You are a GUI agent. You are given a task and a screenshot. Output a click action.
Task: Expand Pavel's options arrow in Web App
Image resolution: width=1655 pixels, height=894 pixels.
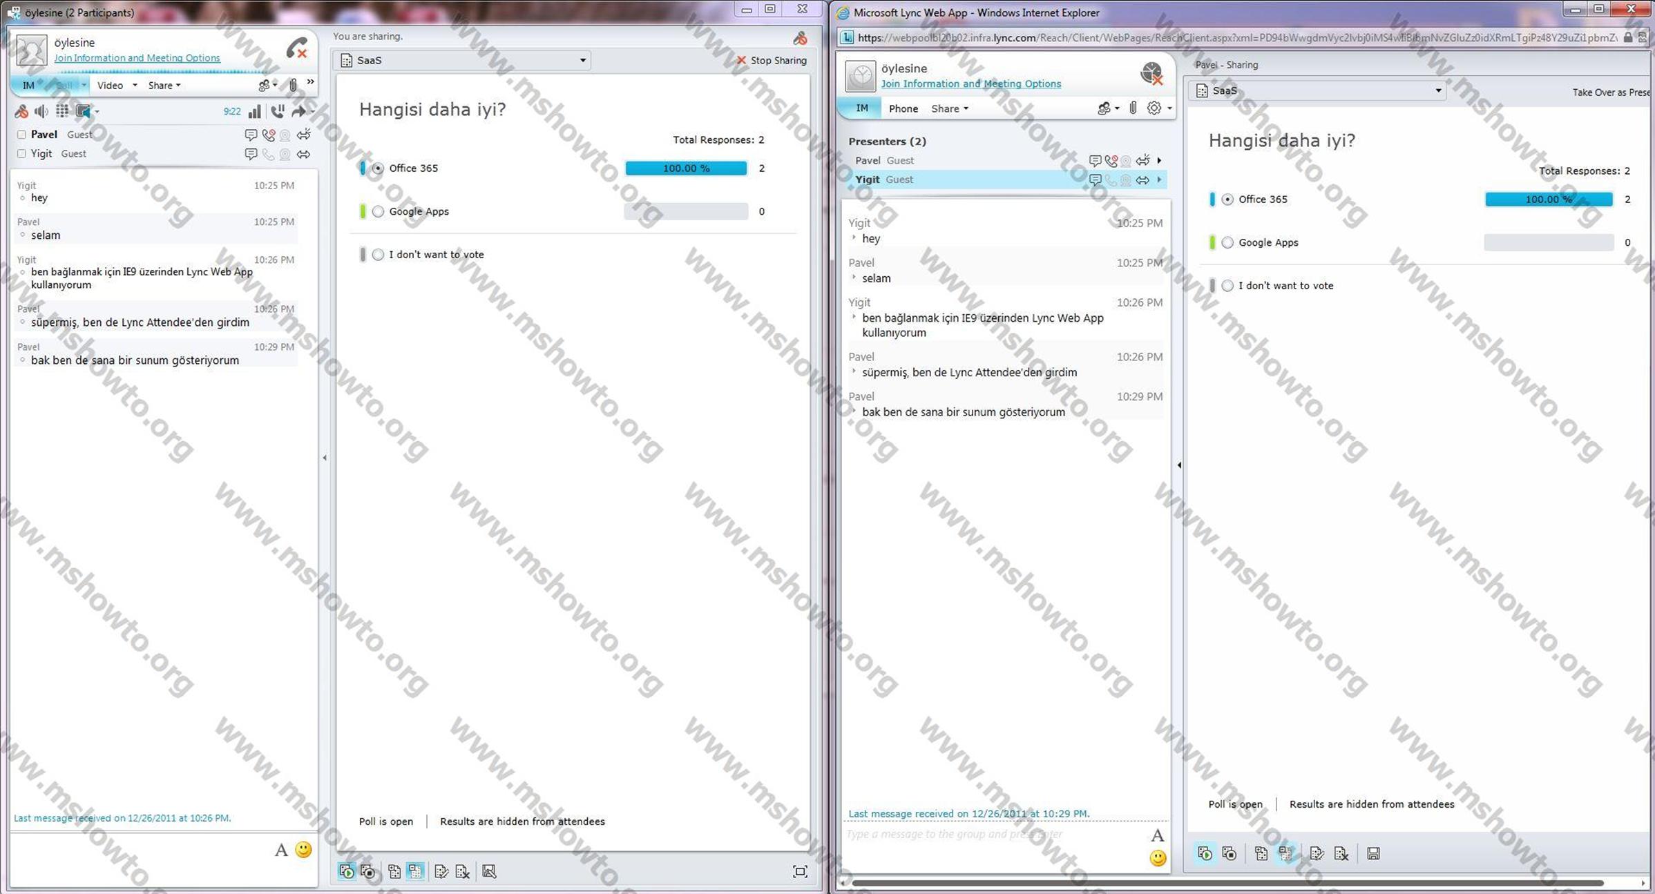click(x=1159, y=161)
